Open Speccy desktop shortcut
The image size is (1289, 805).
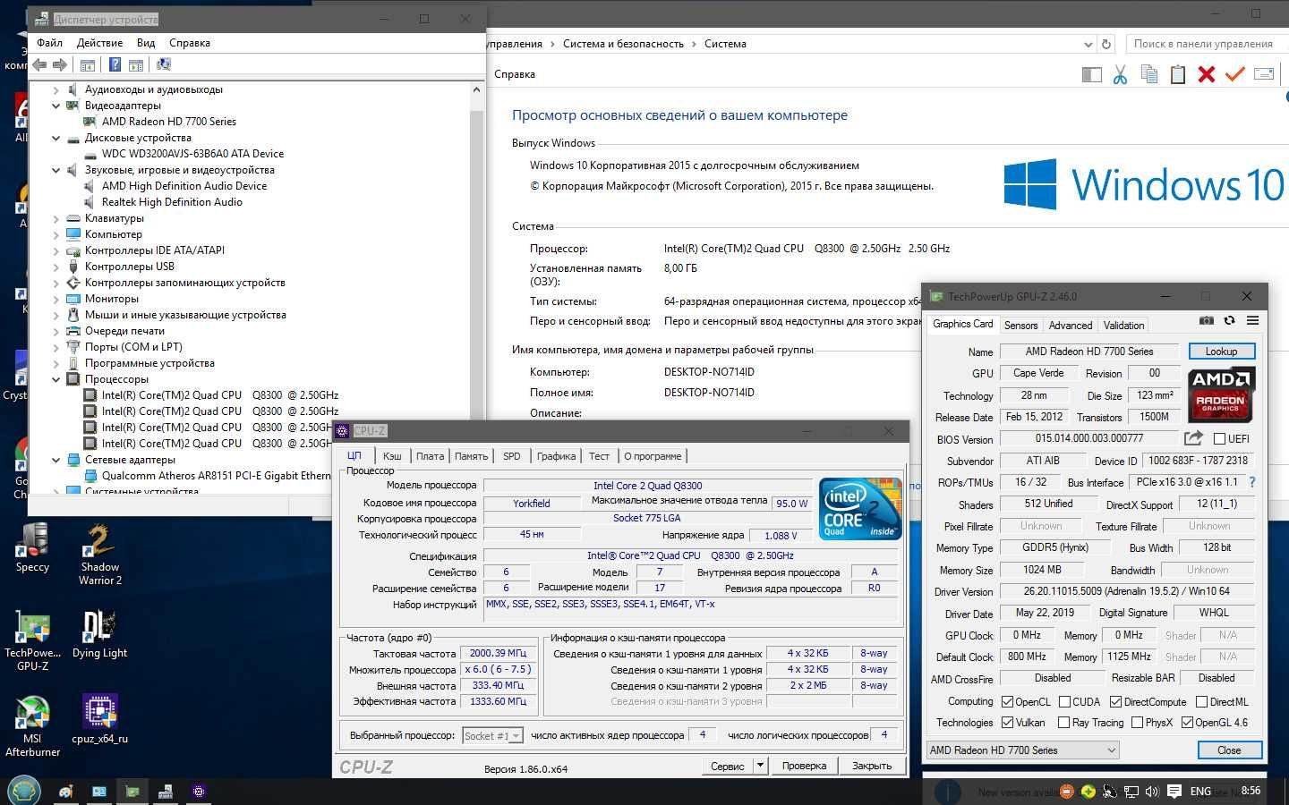[32, 547]
